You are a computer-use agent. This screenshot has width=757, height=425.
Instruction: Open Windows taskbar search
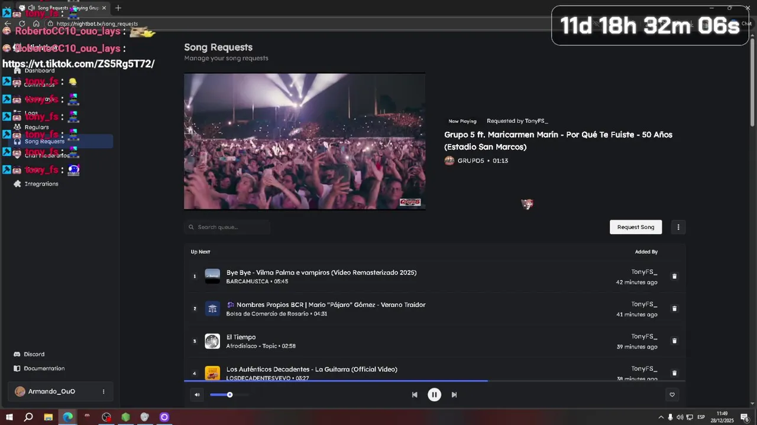coord(28,417)
